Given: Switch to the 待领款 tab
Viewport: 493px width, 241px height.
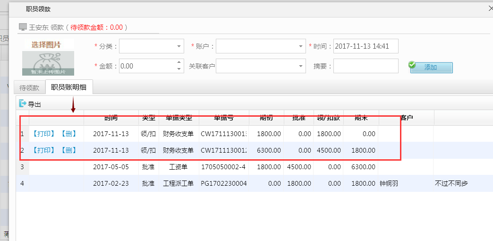Looking at the screenshot, I should pyautogui.click(x=29, y=87).
